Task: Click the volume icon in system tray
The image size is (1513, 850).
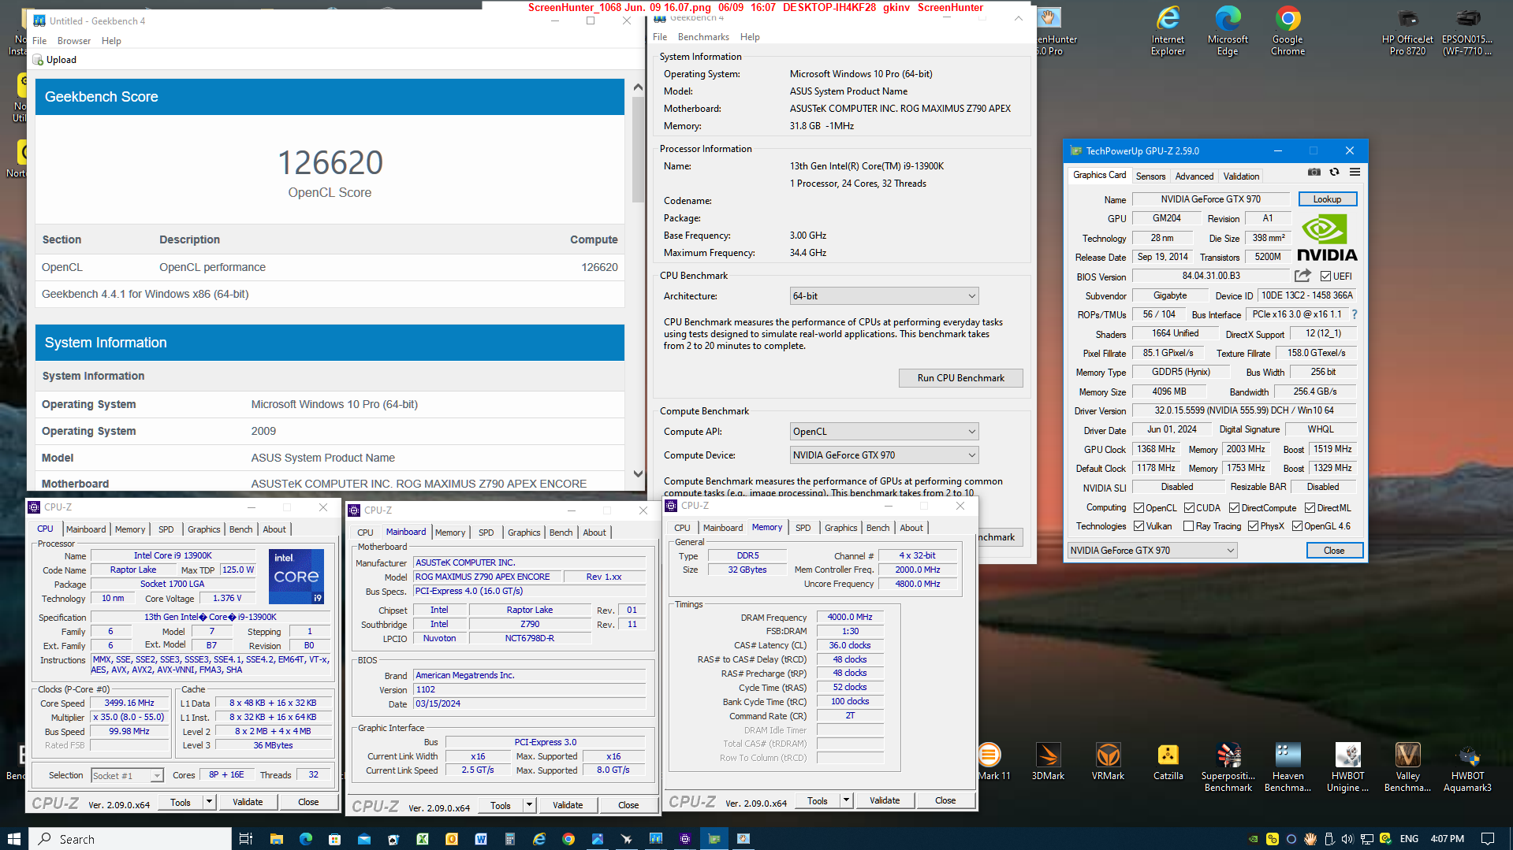Action: (1347, 839)
